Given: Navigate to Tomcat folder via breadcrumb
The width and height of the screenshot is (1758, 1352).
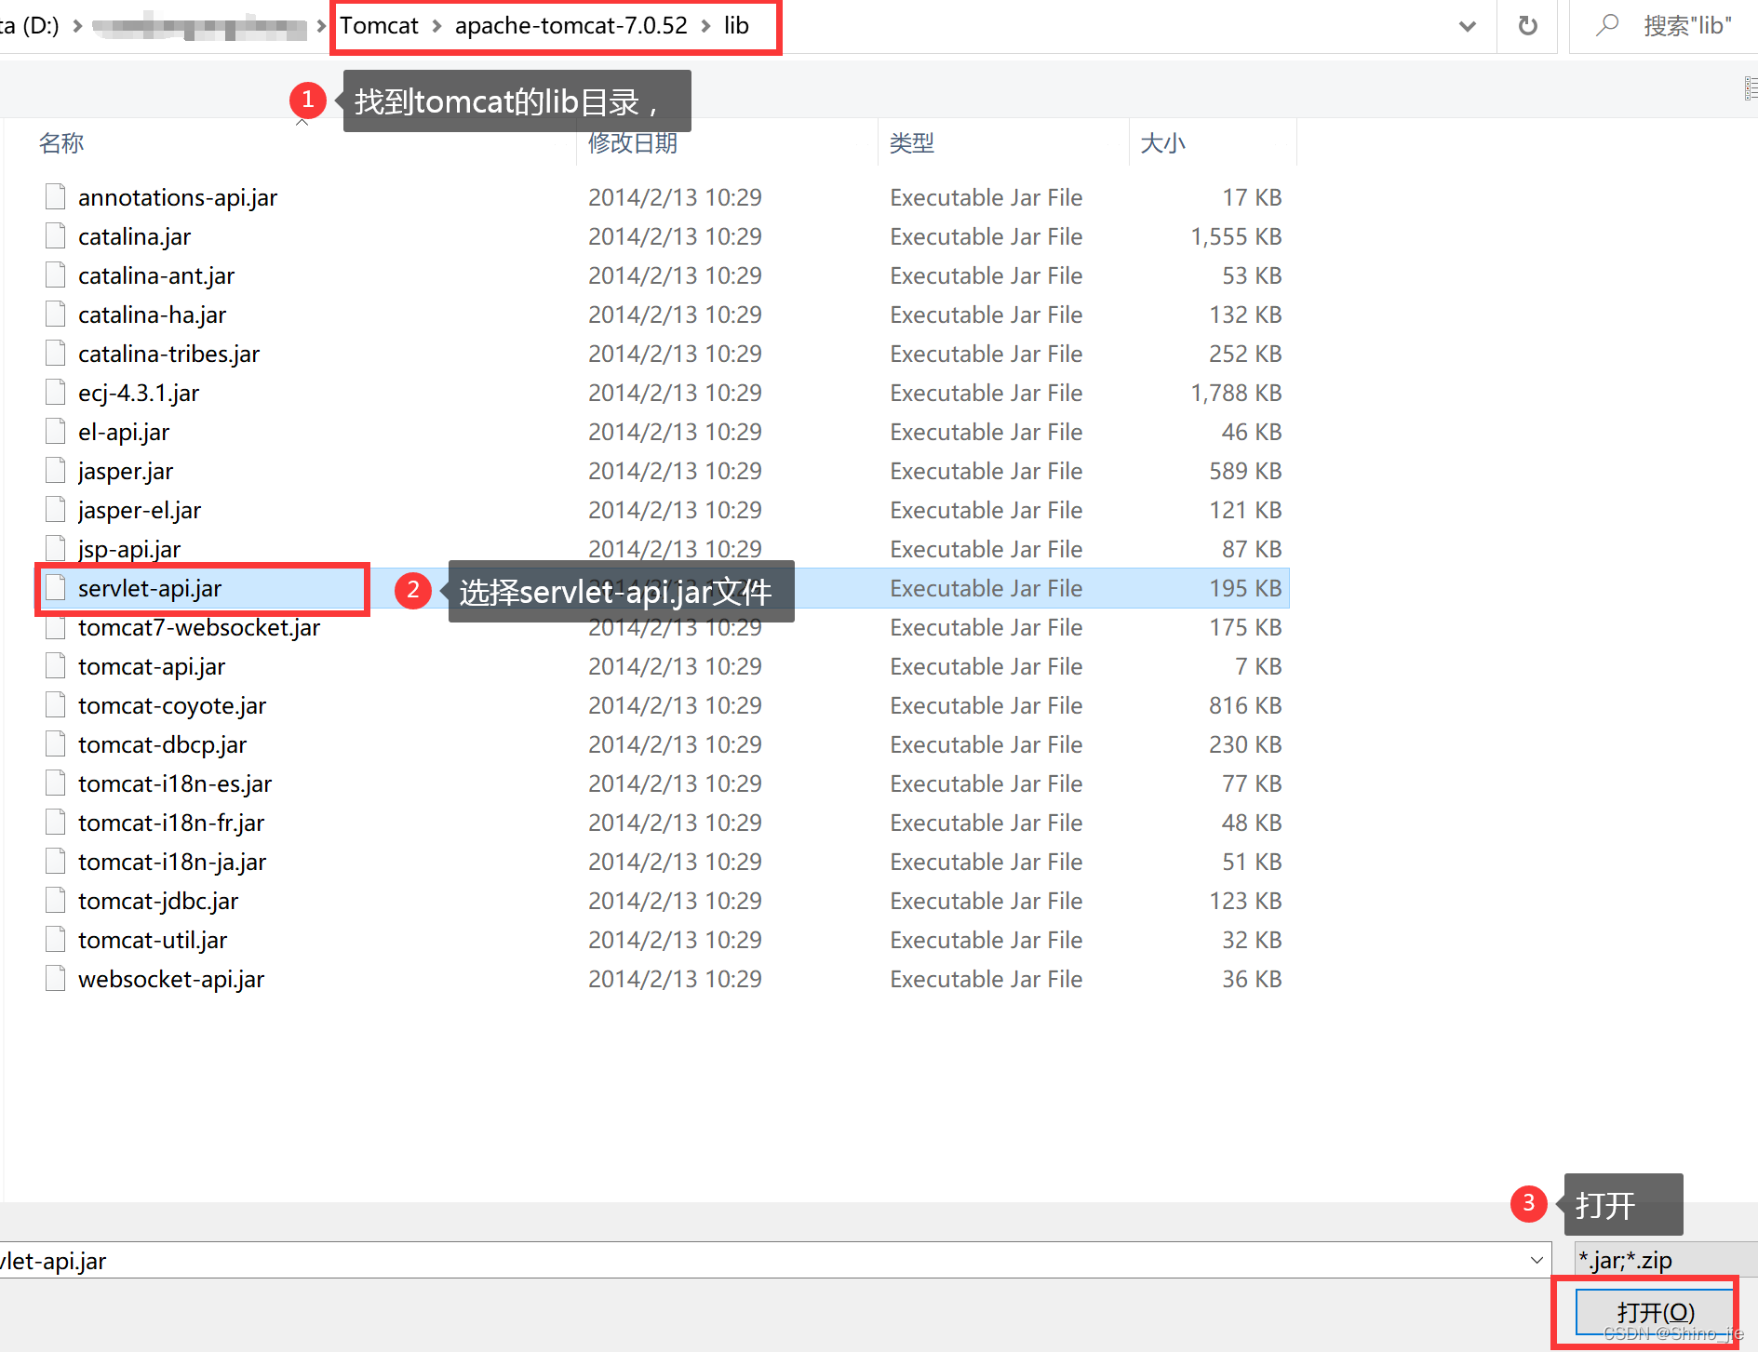Looking at the screenshot, I should [379, 25].
